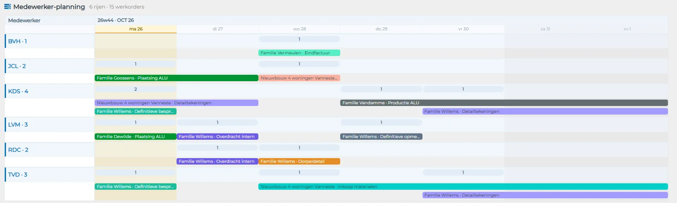The image size is (677, 203).
Task: Select weekend day header zo 1
Action: pos(627,29)
